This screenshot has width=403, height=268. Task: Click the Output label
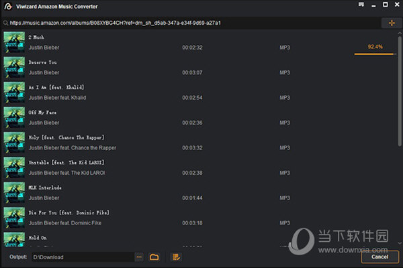click(18, 257)
